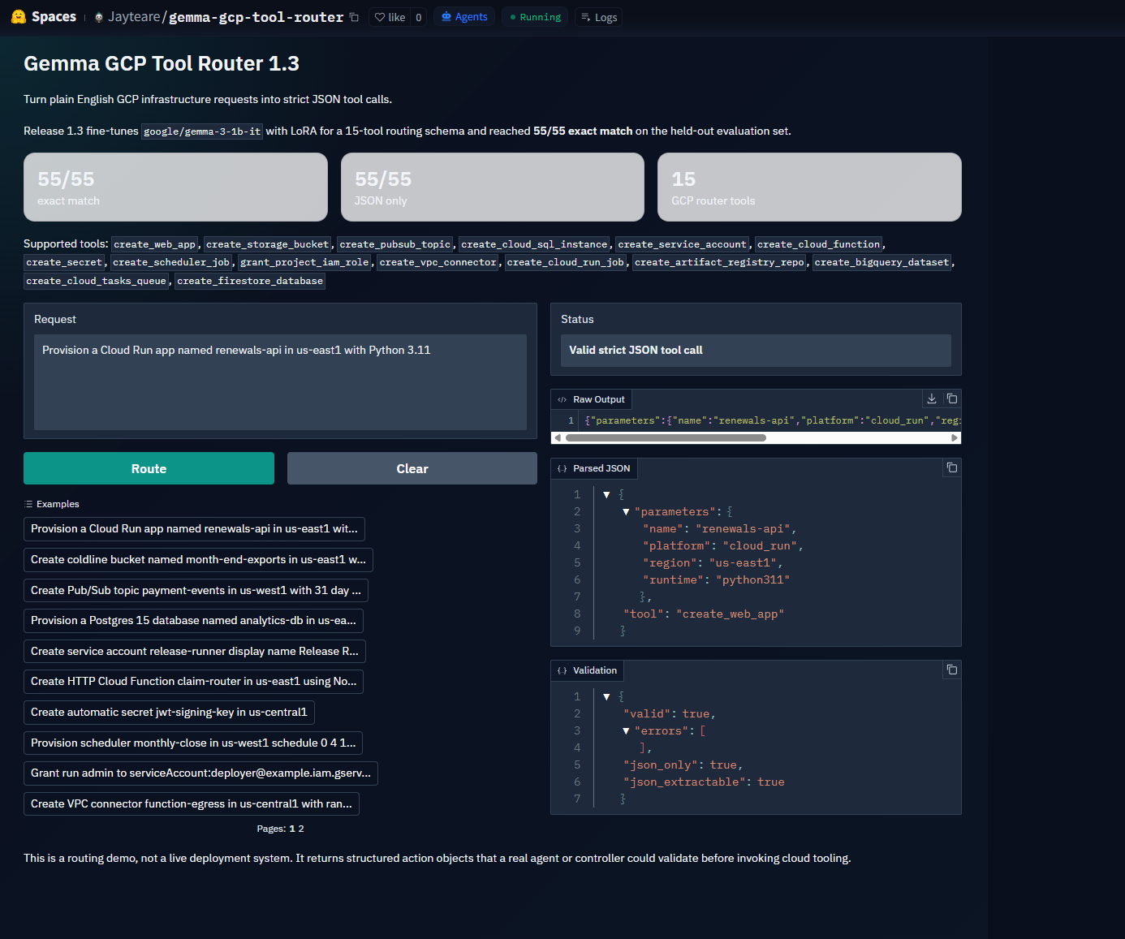The height and width of the screenshot is (939, 1125).
Task: Click the Raw Output scrollbar left arrow
Action: pos(557,437)
